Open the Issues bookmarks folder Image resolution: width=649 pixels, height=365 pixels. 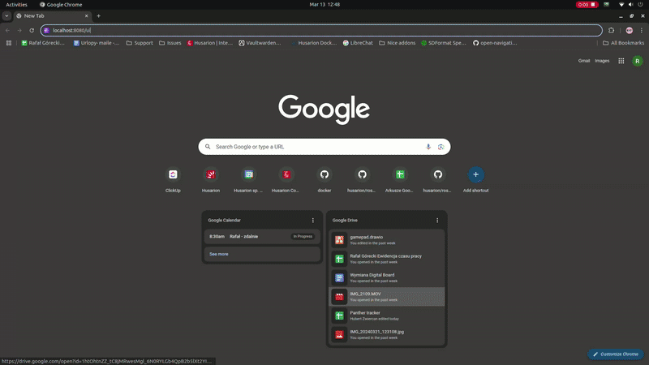[x=170, y=43]
